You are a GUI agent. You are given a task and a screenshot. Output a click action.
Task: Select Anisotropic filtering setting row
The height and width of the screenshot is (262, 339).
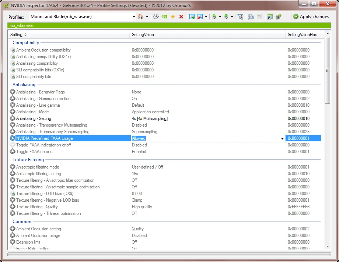point(165,174)
